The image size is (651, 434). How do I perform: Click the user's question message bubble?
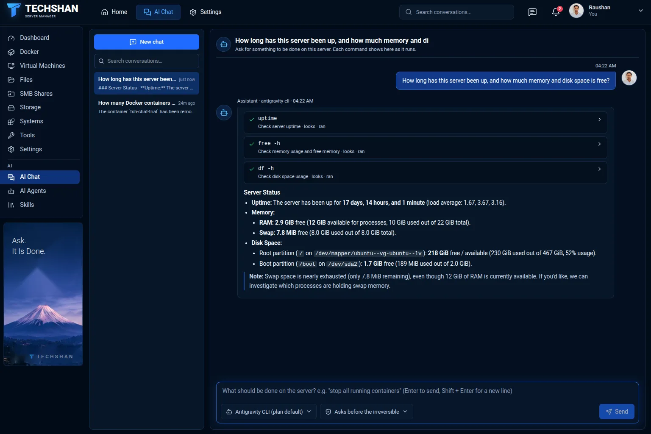506,81
